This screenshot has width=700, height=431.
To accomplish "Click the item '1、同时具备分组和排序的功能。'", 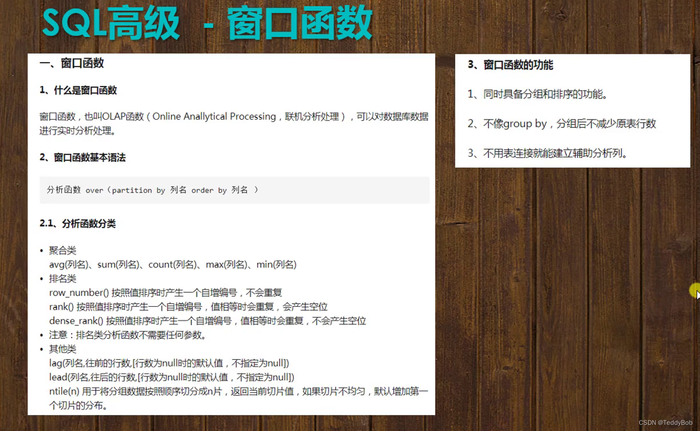I will [x=538, y=94].
